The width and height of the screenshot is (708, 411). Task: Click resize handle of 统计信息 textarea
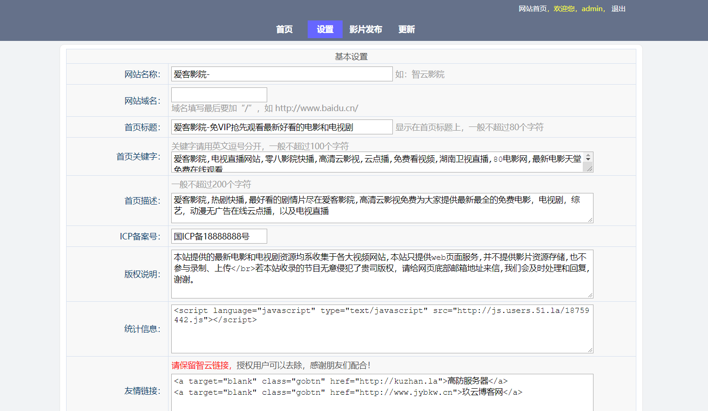point(590,350)
